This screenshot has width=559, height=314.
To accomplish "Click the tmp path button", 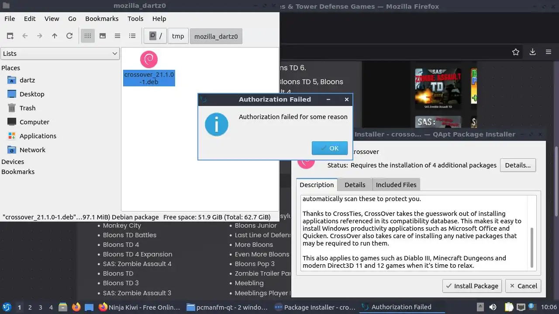I will [x=178, y=36].
